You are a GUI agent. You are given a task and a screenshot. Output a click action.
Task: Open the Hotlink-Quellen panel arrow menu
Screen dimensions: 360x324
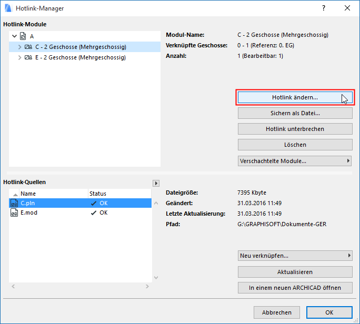(156, 183)
